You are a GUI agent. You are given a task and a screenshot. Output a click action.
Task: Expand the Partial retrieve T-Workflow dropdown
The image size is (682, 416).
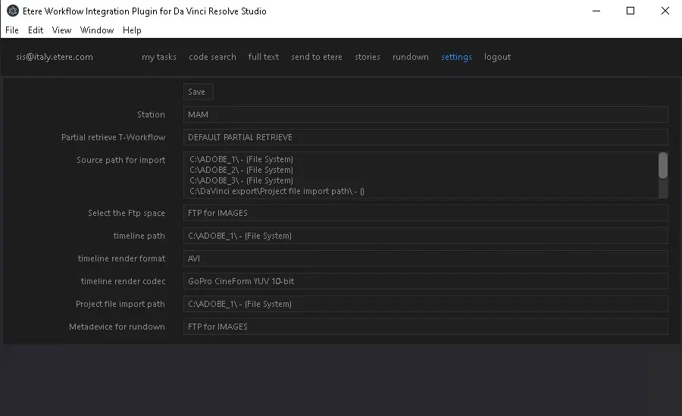click(x=424, y=137)
